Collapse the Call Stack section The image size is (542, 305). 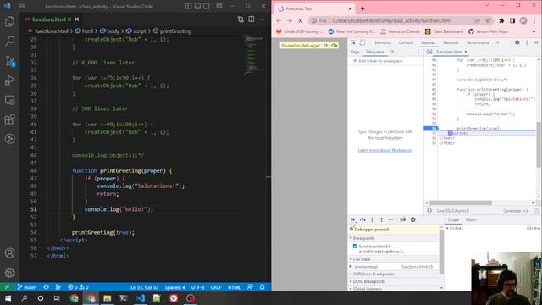[x=362, y=259]
